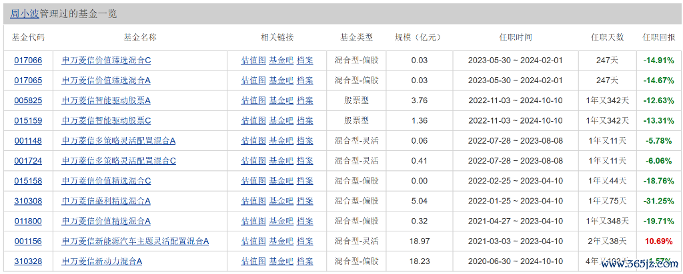
Task: Click 档案 for fund 005825
Action: point(305,100)
